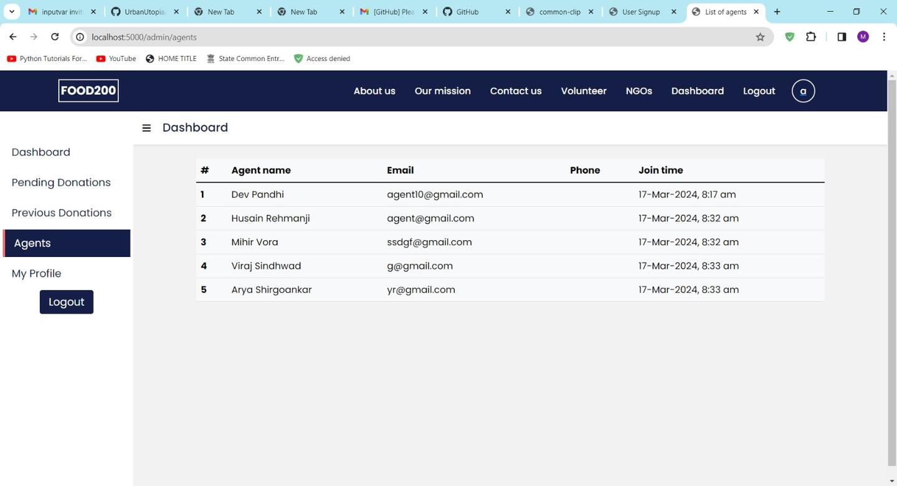This screenshot has width=897, height=486.
Task: Open Our mission in navbar
Action: click(x=443, y=91)
